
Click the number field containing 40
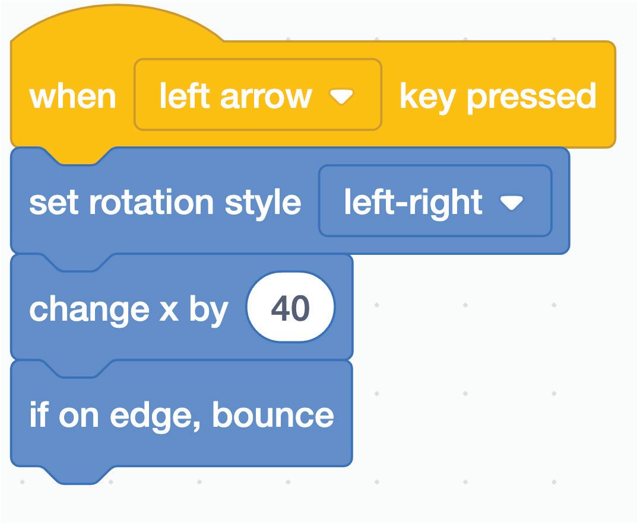pos(290,308)
